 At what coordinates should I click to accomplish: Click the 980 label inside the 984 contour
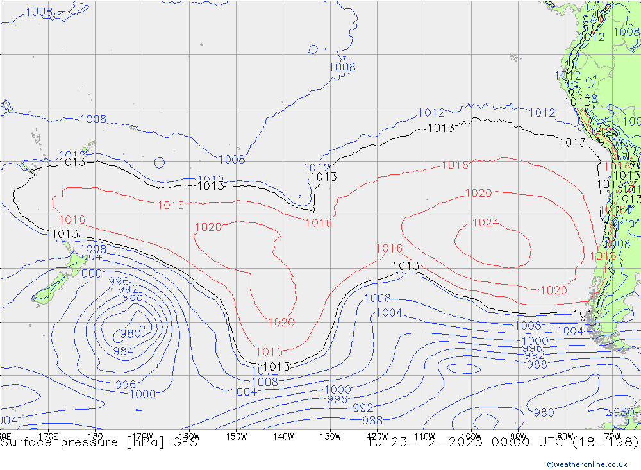click(x=130, y=334)
